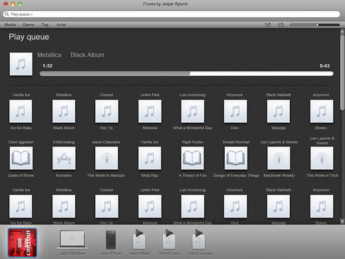The image size is (345, 259).
Task: Select Artymove Dice icon in third row
Action: [x=235, y=207]
